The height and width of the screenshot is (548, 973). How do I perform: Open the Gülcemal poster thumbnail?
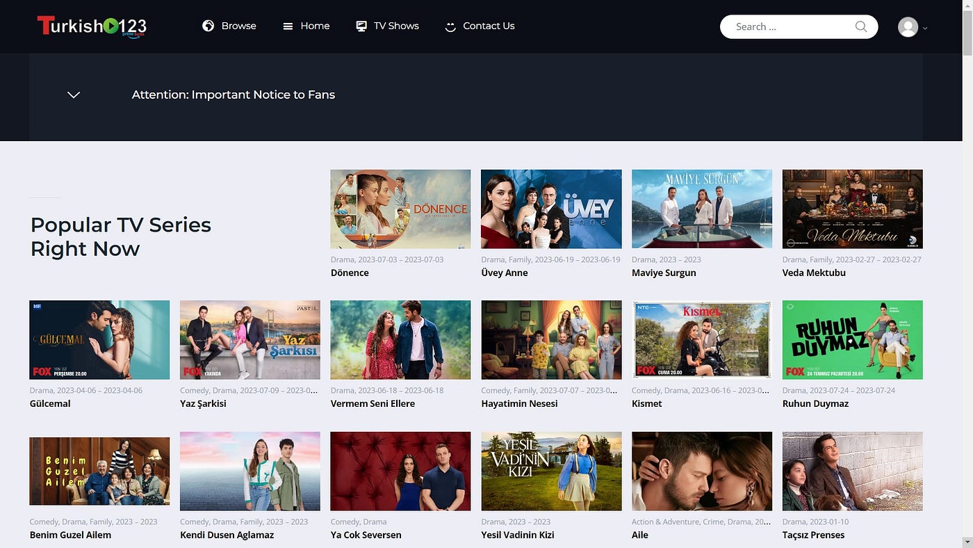click(99, 340)
